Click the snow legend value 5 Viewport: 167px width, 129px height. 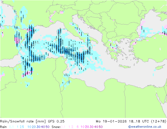click(x=78, y=127)
